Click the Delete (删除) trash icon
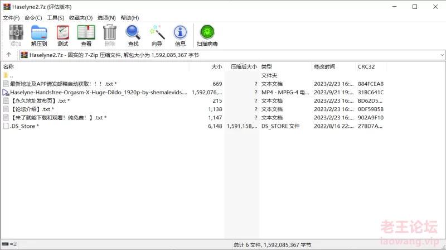 (110, 32)
